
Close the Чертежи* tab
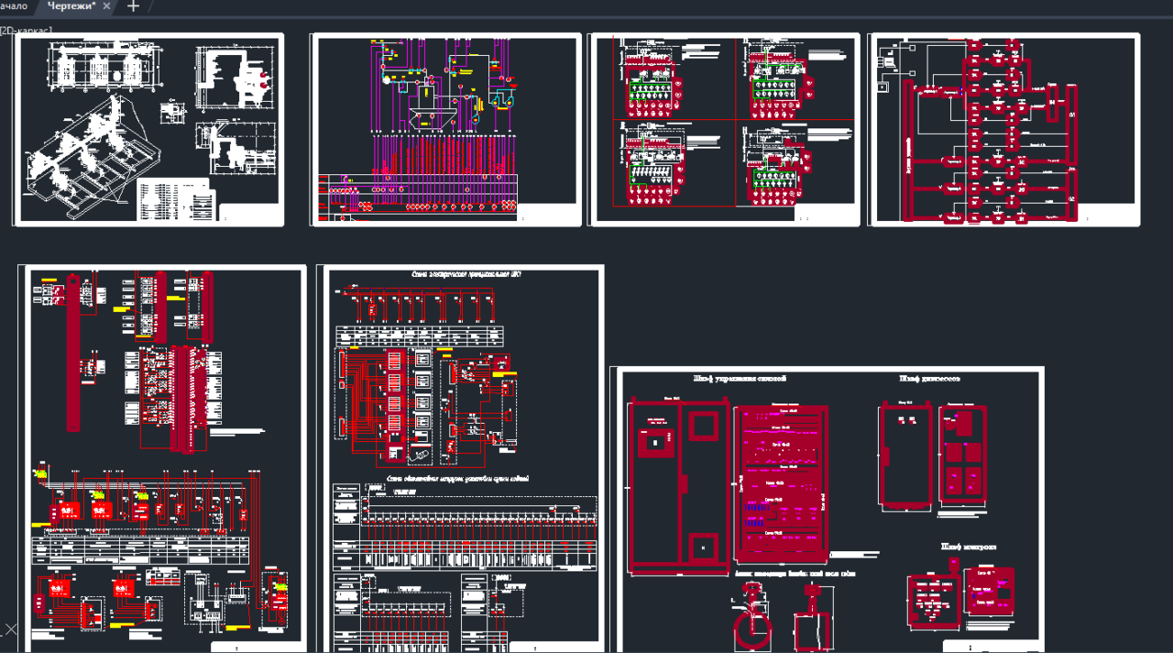pyautogui.click(x=106, y=6)
